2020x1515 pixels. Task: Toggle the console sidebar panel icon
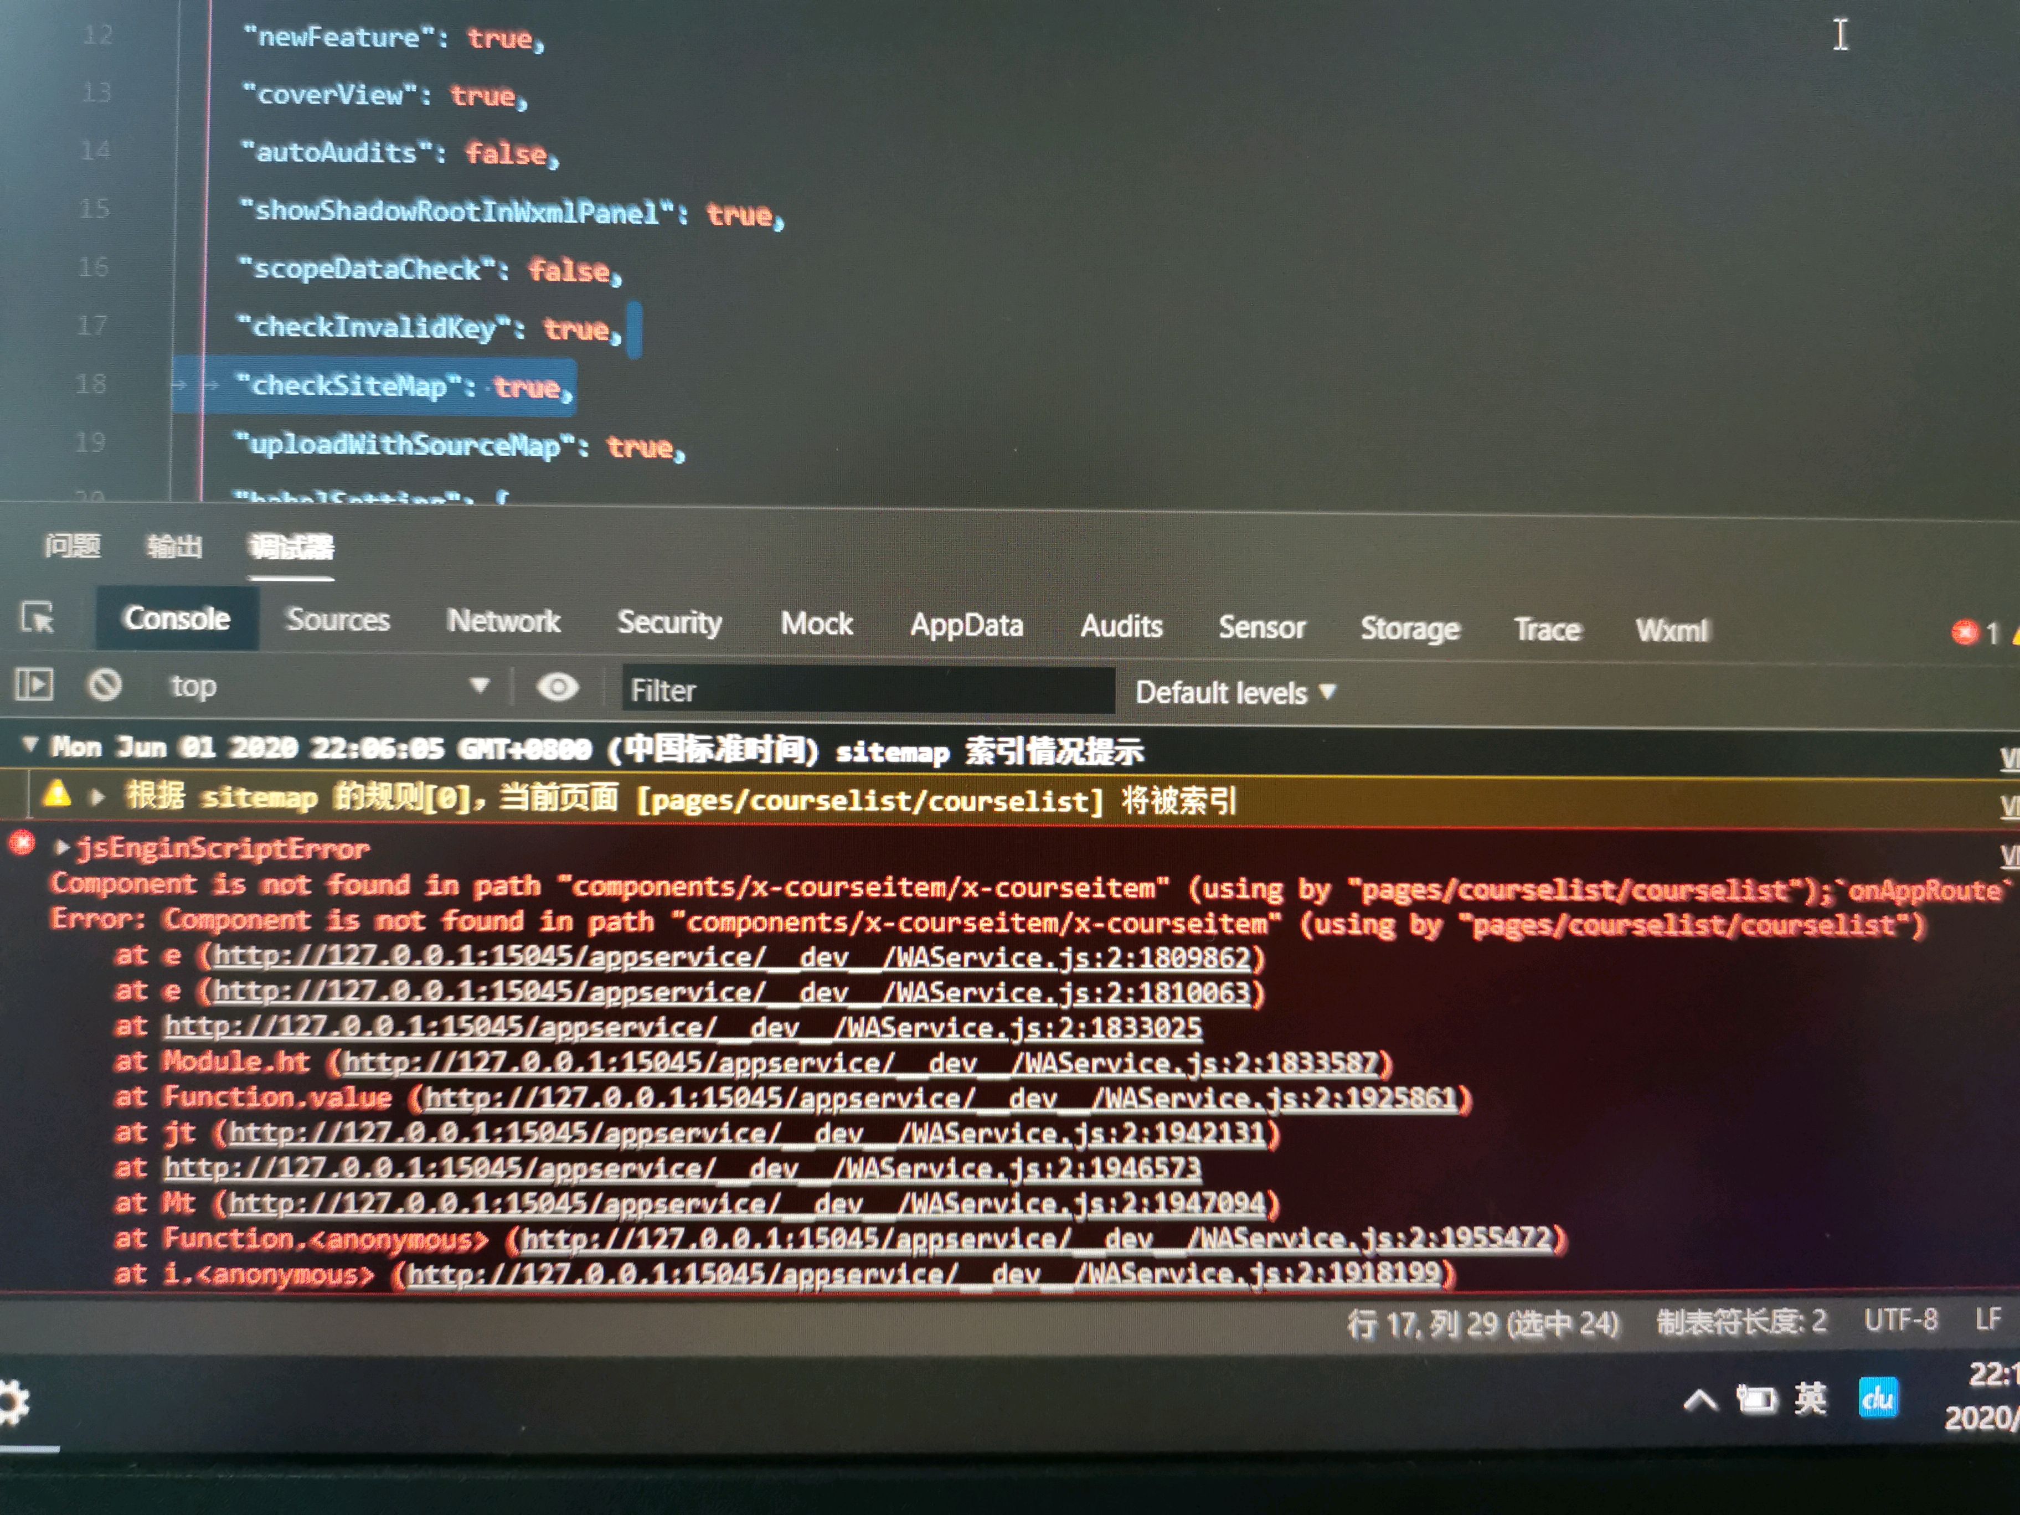(x=35, y=684)
